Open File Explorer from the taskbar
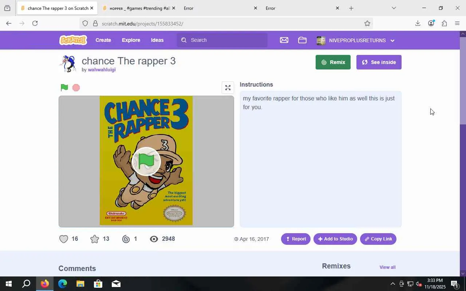The width and height of the screenshot is (466, 291). click(80, 284)
